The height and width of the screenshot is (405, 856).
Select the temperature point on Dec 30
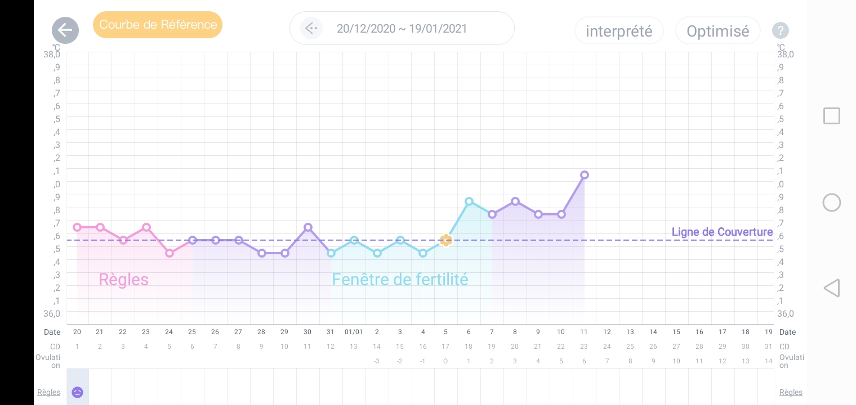point(308,227)
